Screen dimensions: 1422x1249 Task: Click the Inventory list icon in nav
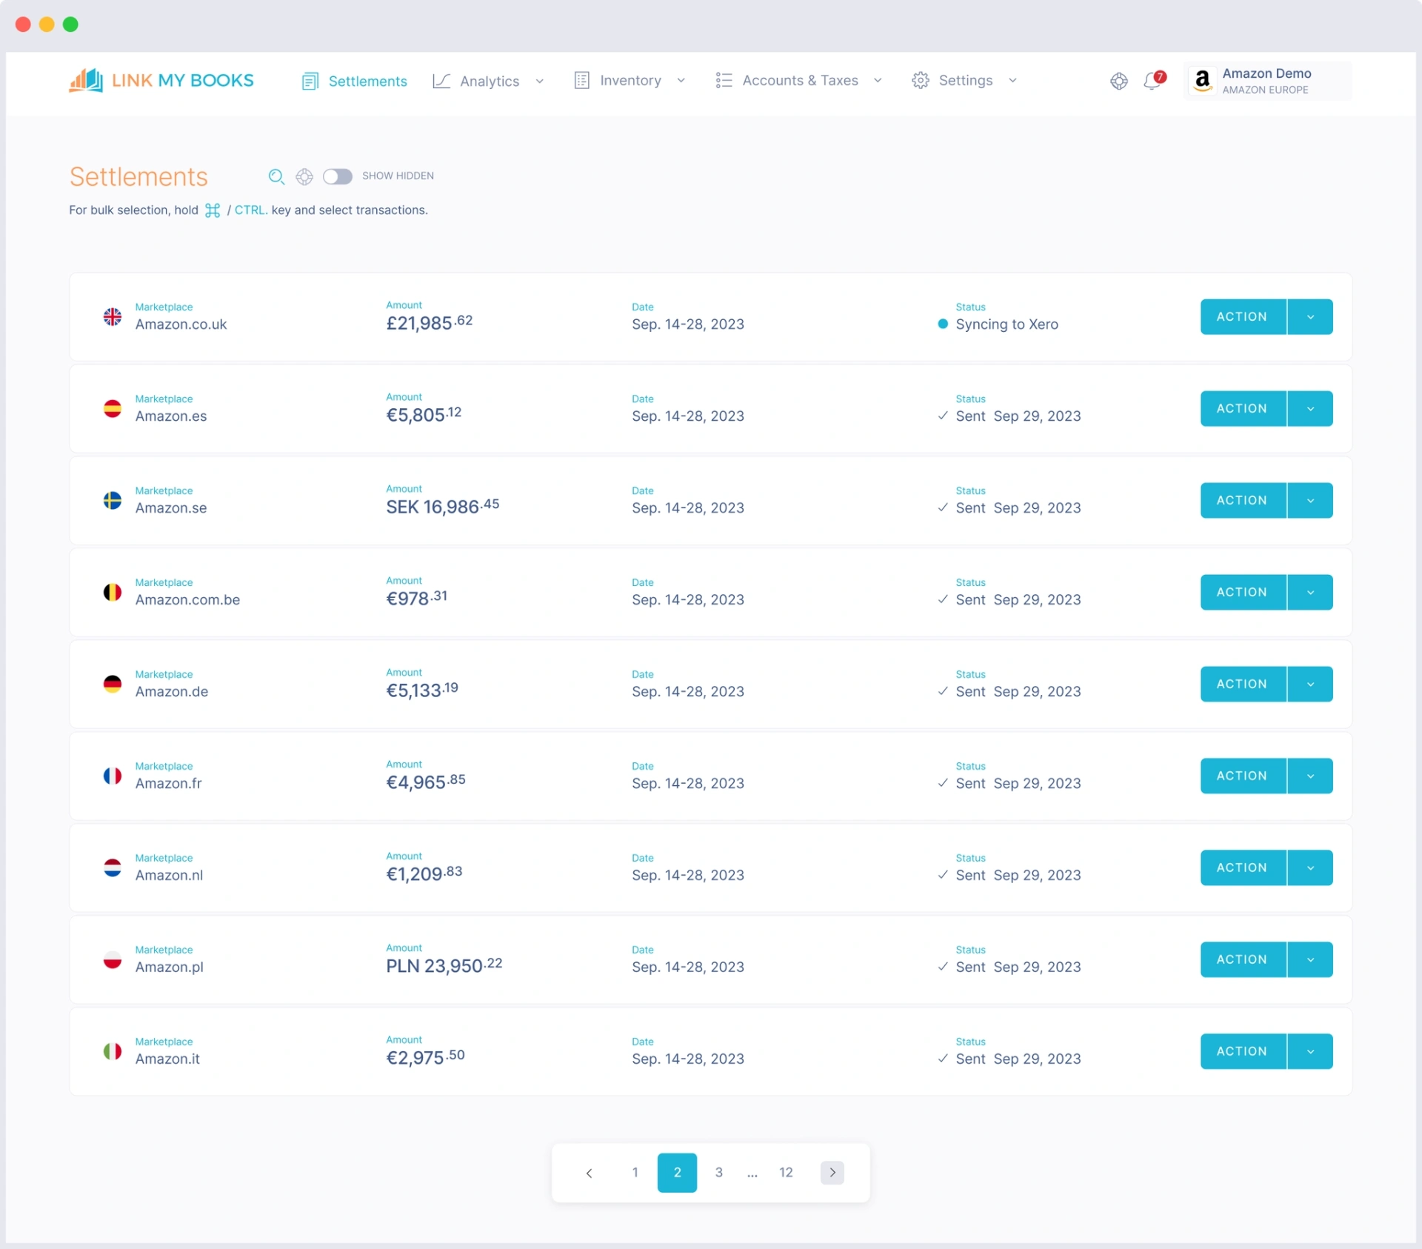pyautogui.click(x=582, y=81)
